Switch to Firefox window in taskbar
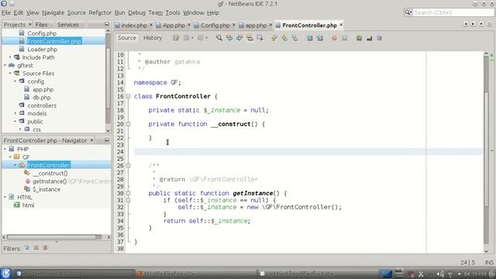This screenshot has height=279, width=496. pyautogui.click(x=196, y=274)
